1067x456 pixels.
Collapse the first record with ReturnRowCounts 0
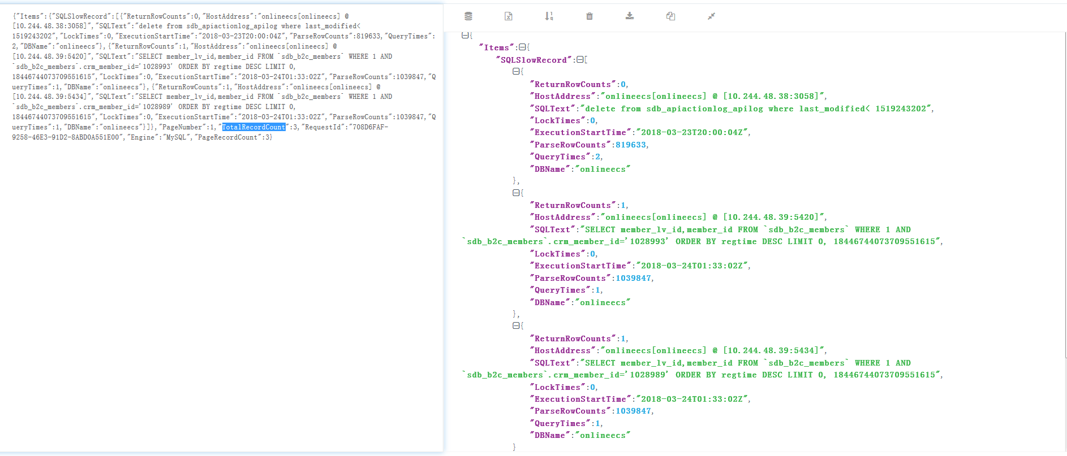[x=516, y=71]
